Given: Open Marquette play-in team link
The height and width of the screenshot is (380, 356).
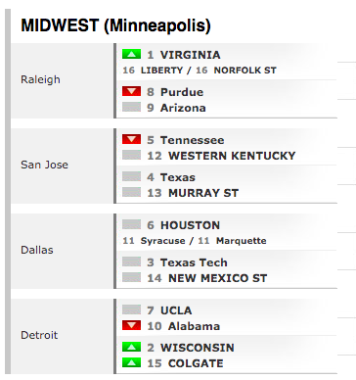Looking at the screenshot, I should click(x=242, y=241).
